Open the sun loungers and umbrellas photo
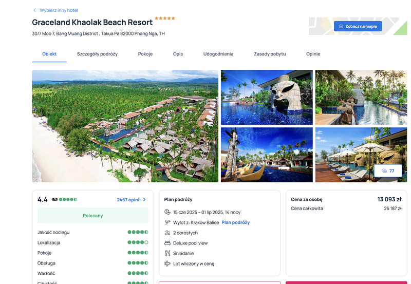Screen dimensions: 411x284 click(361, 155)
